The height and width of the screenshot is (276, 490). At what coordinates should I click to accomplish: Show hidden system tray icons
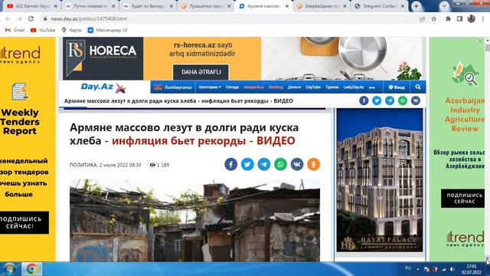tap(418, 269)
